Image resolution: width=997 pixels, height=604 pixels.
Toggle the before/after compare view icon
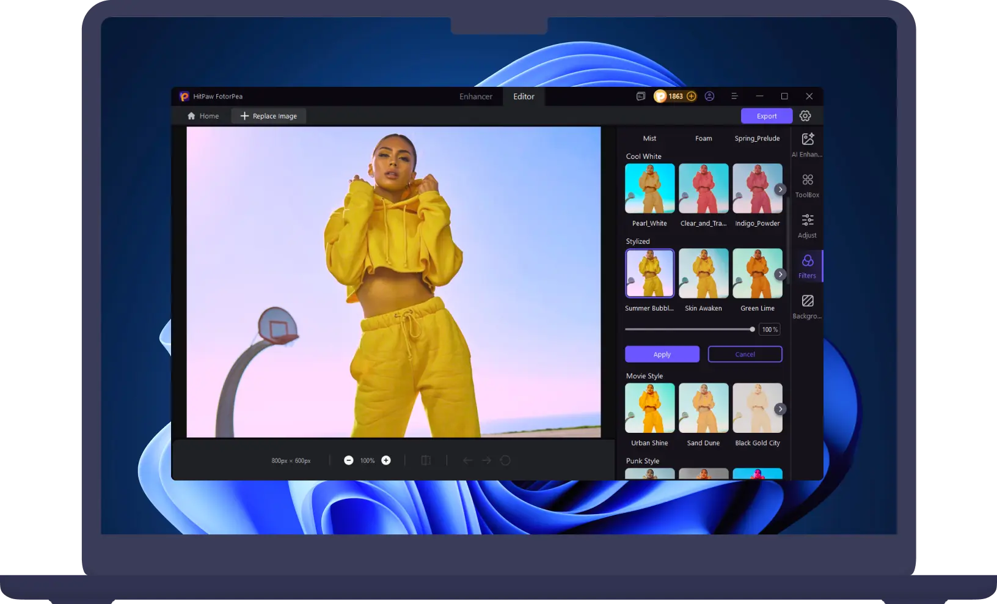click(x=426, y=460)
